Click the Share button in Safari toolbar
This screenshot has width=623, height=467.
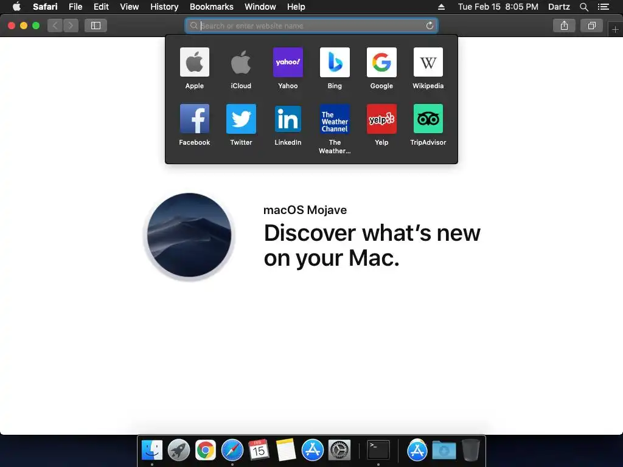click(x=564, y=26)
